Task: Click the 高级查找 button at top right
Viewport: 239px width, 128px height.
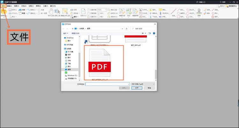Action: (231, 6)
